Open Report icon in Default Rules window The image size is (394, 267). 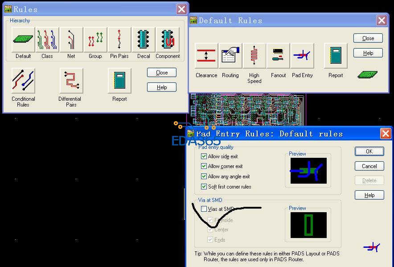coord(336,56)
